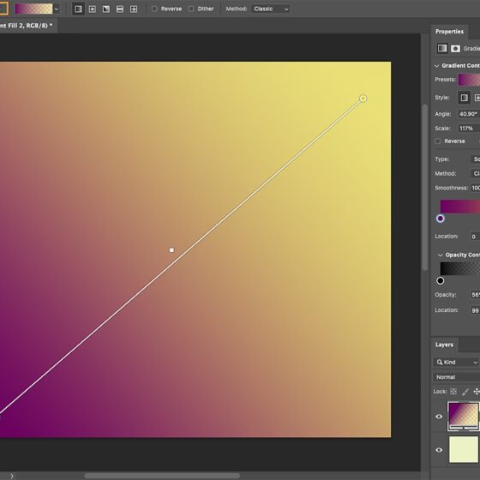This screenshot has height=480, width=480.
Task: Click the Angle field showing 40.90°
Action: (469, 114)
